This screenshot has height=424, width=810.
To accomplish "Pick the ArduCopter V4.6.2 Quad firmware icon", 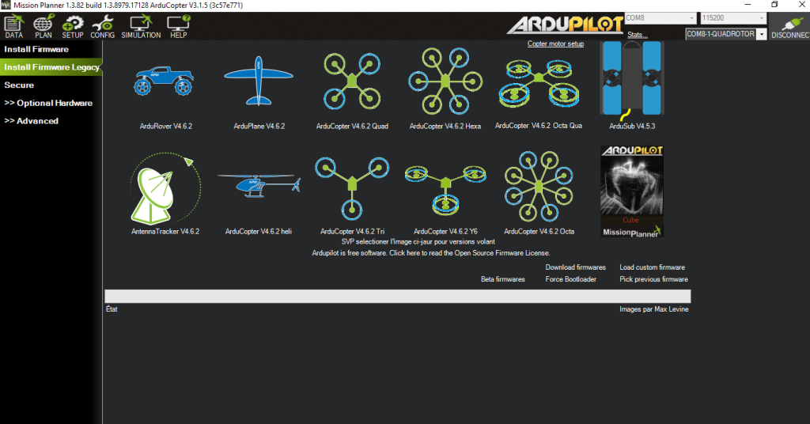I will coord(351,82).
